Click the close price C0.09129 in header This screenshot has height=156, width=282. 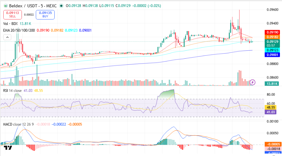[123, 6]
